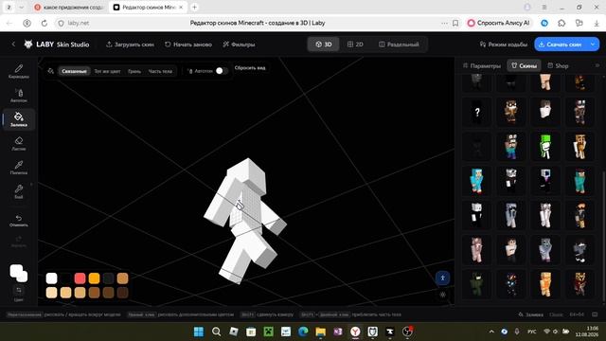Switch to 3D view mode
This screenshot has height=341, width=606.
[324, 45]
